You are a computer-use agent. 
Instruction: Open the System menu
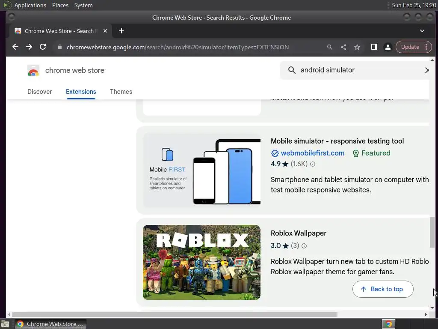(83, 5)
